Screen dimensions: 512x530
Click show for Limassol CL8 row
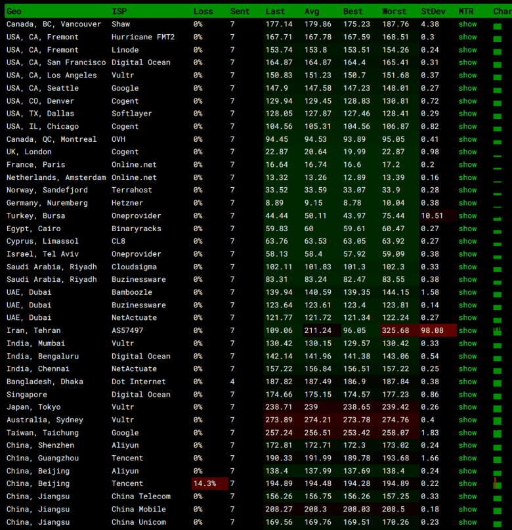coord(467,241)
